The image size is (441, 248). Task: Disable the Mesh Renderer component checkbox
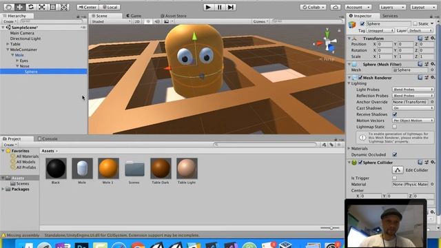tap(360, 78)
